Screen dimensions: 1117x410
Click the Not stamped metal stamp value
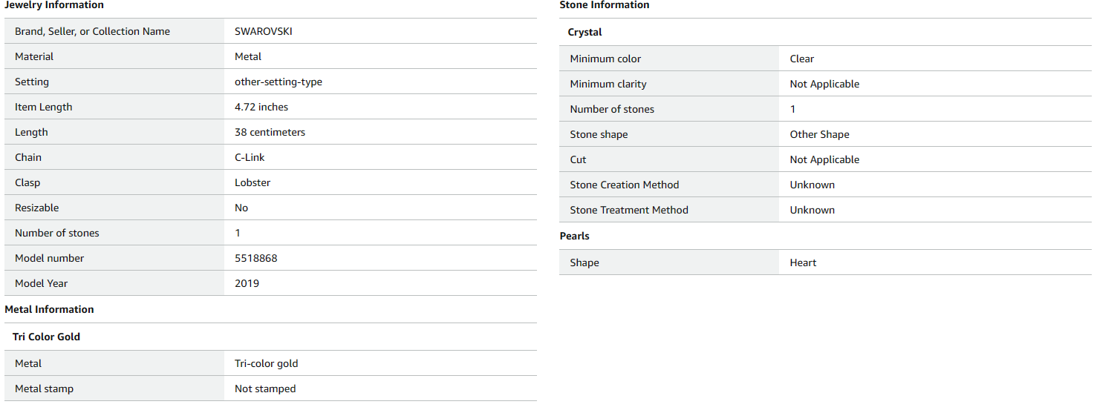265,388
